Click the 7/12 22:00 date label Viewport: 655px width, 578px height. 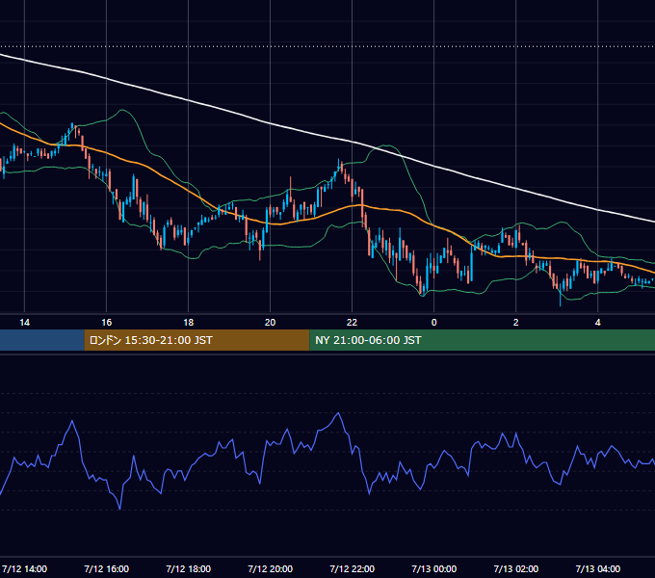(x=353, y=568)
